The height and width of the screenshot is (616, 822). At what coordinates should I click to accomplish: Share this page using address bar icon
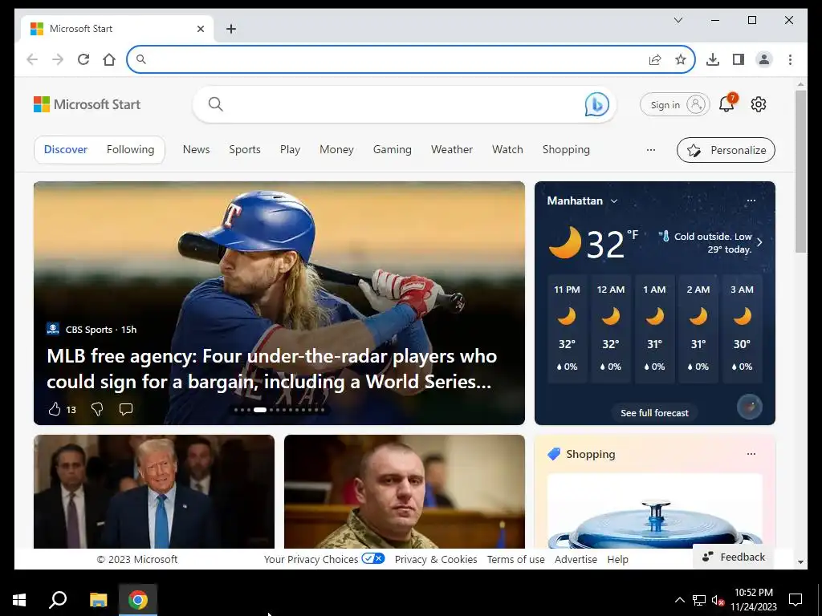655,59
